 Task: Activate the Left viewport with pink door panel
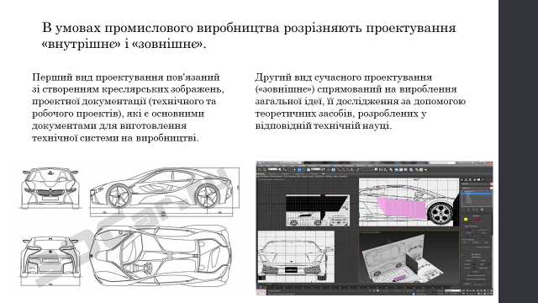(409, 202)
